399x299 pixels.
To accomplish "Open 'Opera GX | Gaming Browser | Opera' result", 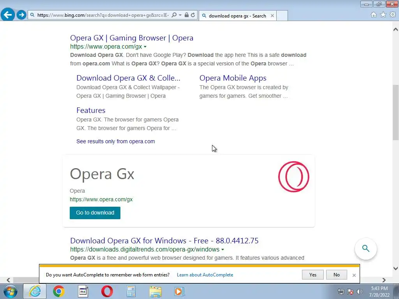I will pyautogui.click(x=132, y=38).
